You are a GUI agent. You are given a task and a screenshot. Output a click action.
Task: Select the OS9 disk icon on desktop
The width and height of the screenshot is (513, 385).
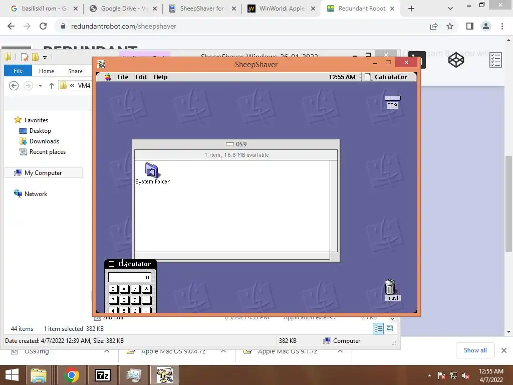pyautogui.click(x=392, y=101)
